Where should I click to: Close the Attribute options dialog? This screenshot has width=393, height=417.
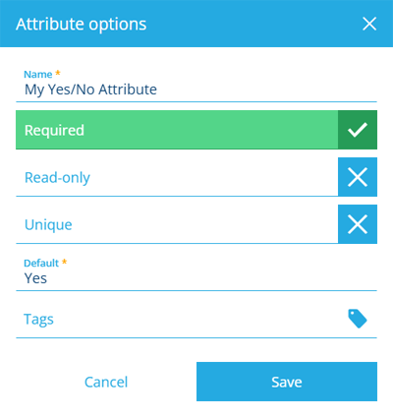(x=369, y=24)
